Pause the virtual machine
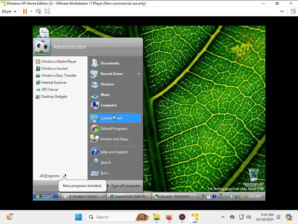The height and width of the screenshot is (224, 298). pyautogui.click(x=25, y=11)
